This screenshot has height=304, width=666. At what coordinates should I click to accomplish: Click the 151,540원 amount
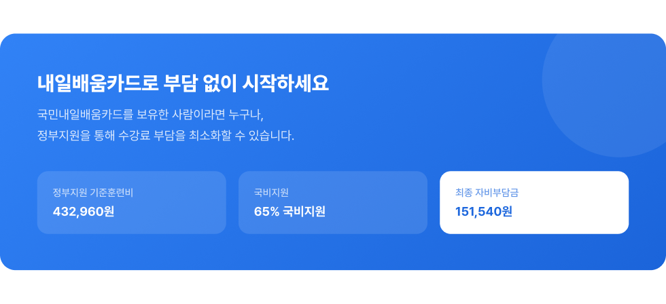point(484,212)
